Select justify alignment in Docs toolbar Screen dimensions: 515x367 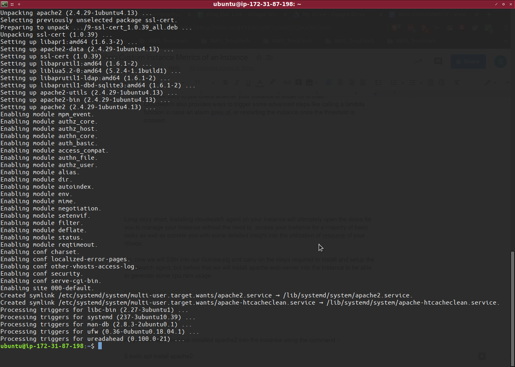click(363, 82)
